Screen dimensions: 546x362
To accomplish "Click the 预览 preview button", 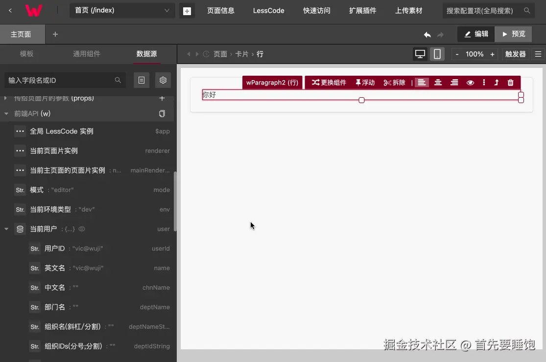I will [x=513, y=34].
